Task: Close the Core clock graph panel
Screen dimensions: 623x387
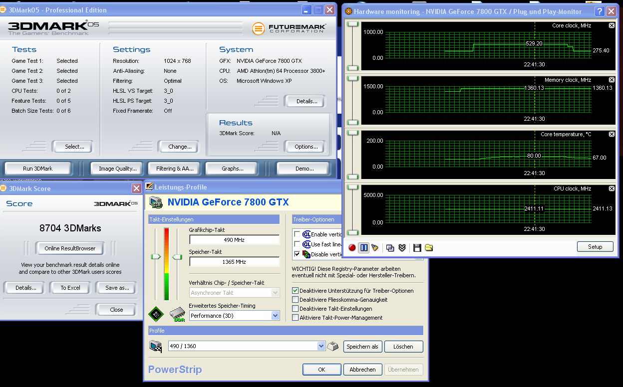Action: (x=612, y=25)
